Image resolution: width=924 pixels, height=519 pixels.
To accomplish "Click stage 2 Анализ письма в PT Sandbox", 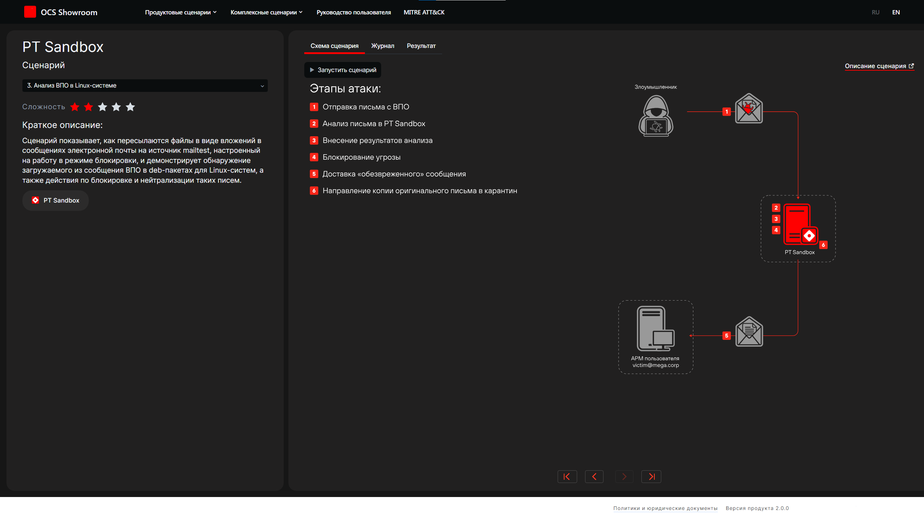I will 367,124.
